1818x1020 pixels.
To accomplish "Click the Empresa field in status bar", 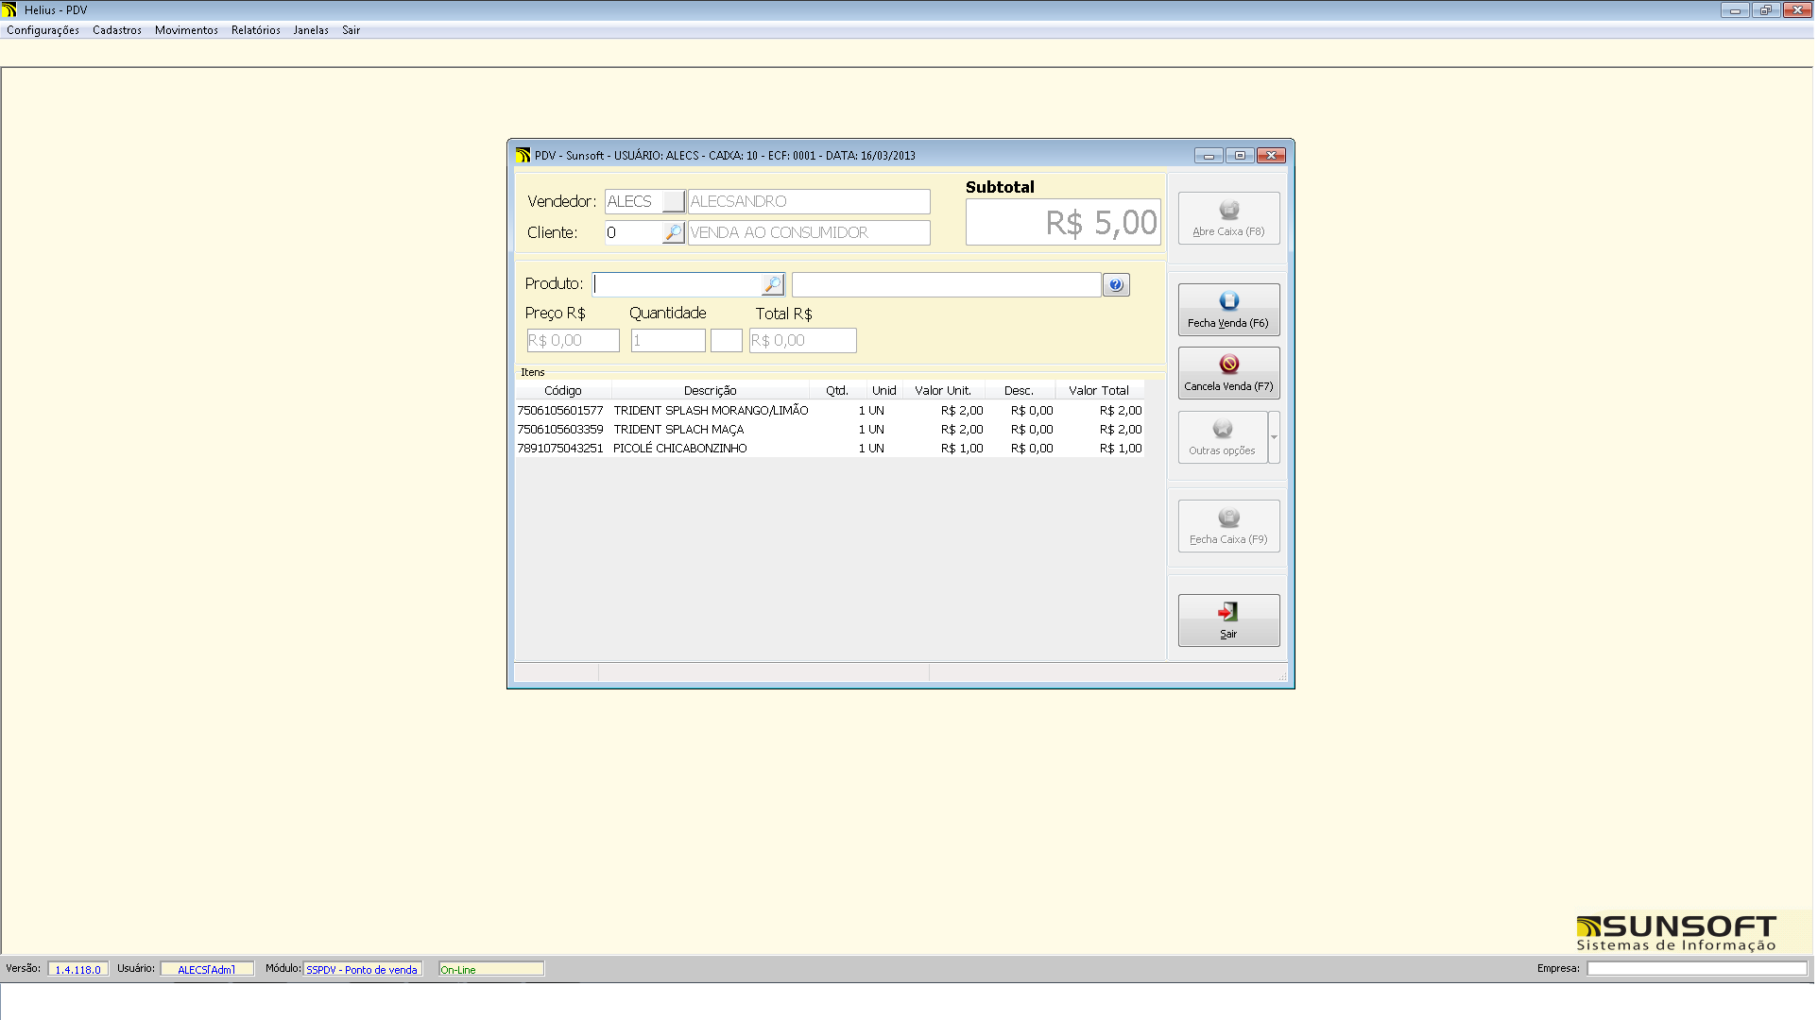I will (1696, 968).
